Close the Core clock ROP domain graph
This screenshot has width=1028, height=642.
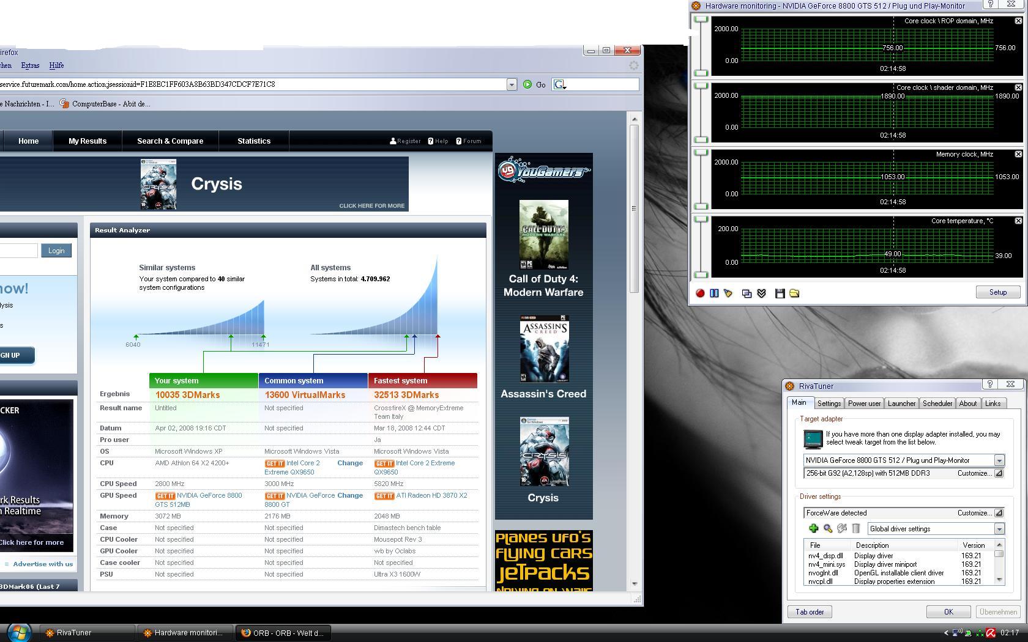1018,21
